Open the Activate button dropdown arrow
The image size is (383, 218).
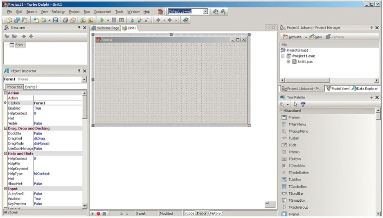[306, 37]
